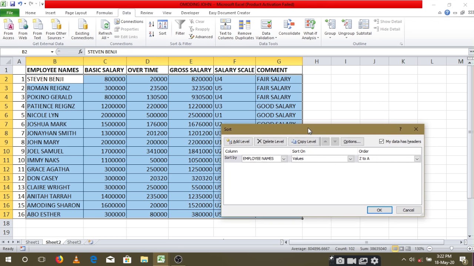
Task: Click Remove Duplicates icon
Action: click(244, 30)
